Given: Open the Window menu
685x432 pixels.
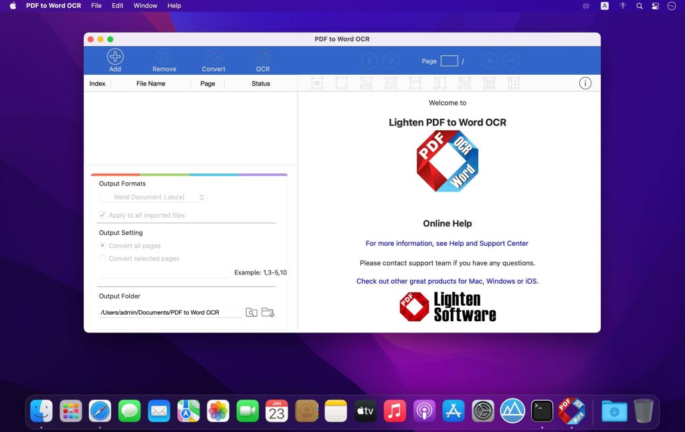Looking at the screenshot, I should coord(145,5).
